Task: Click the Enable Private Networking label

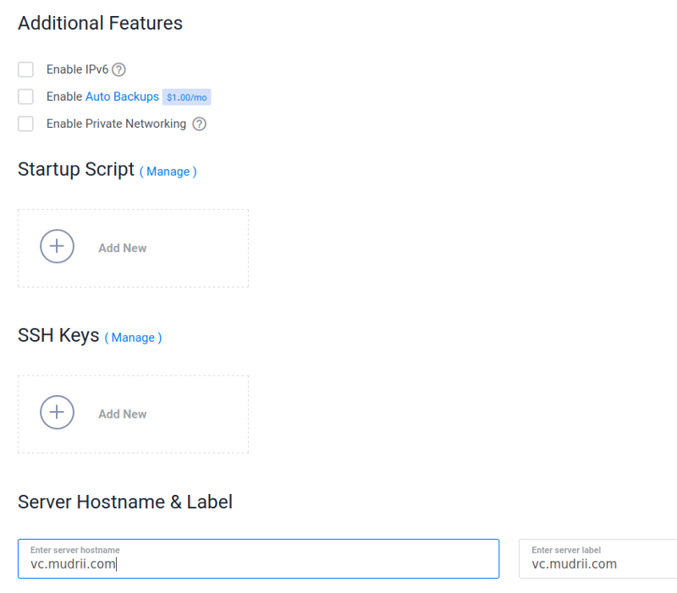Action: point(116,124)
